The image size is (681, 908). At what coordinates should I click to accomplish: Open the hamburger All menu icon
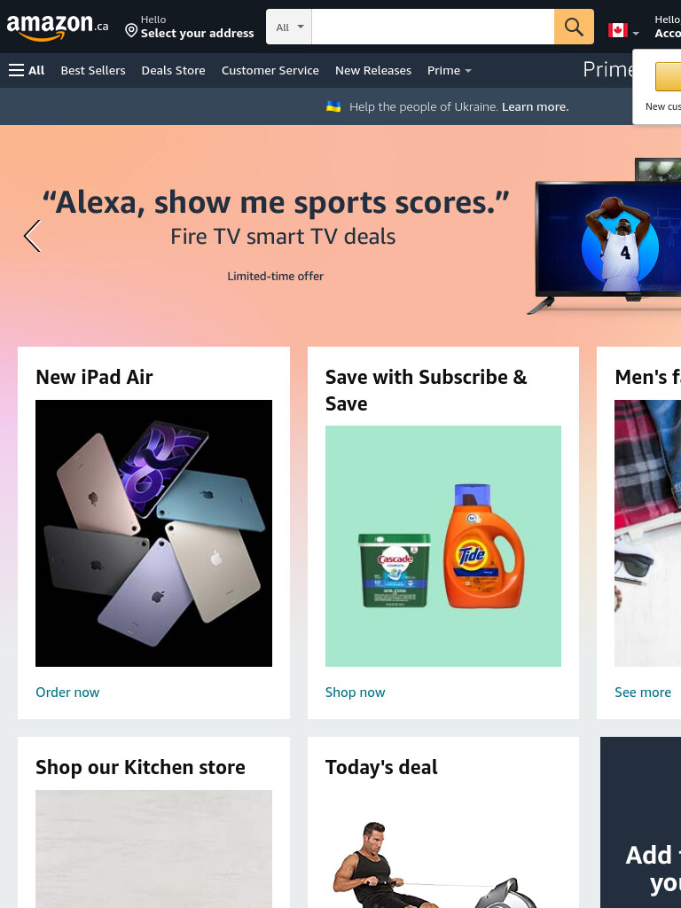point(16,70)
